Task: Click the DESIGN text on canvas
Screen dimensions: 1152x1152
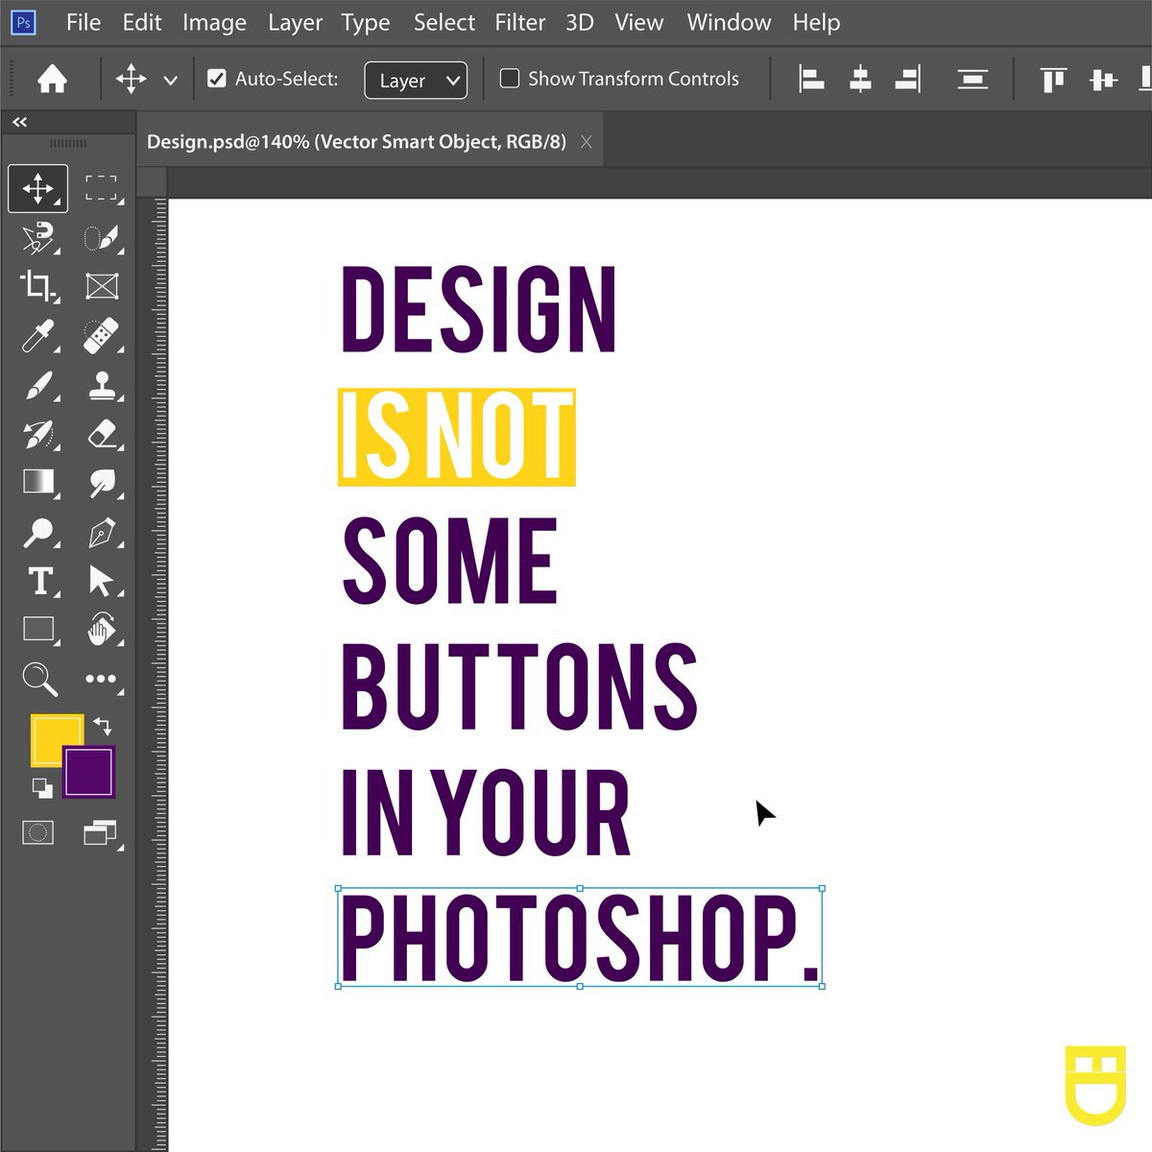Action: (479, 310)
